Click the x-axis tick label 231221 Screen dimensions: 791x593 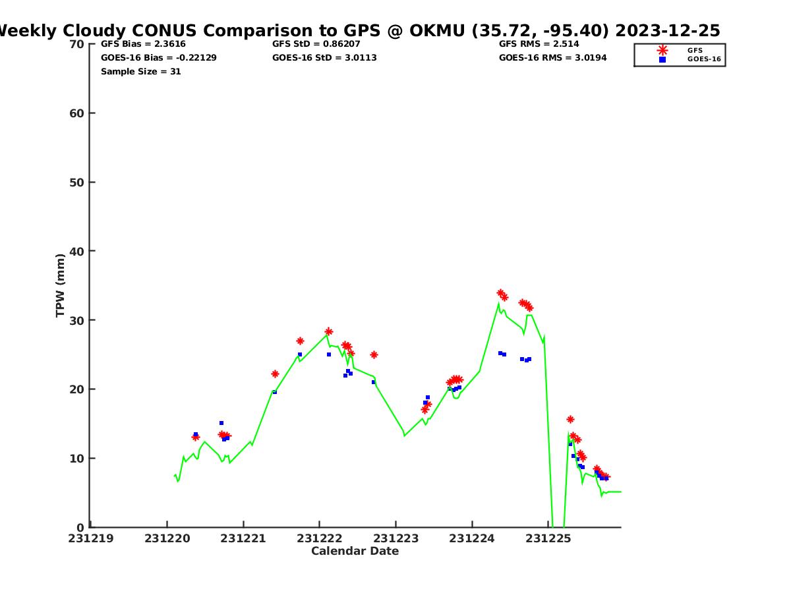[x=243, y=538]
